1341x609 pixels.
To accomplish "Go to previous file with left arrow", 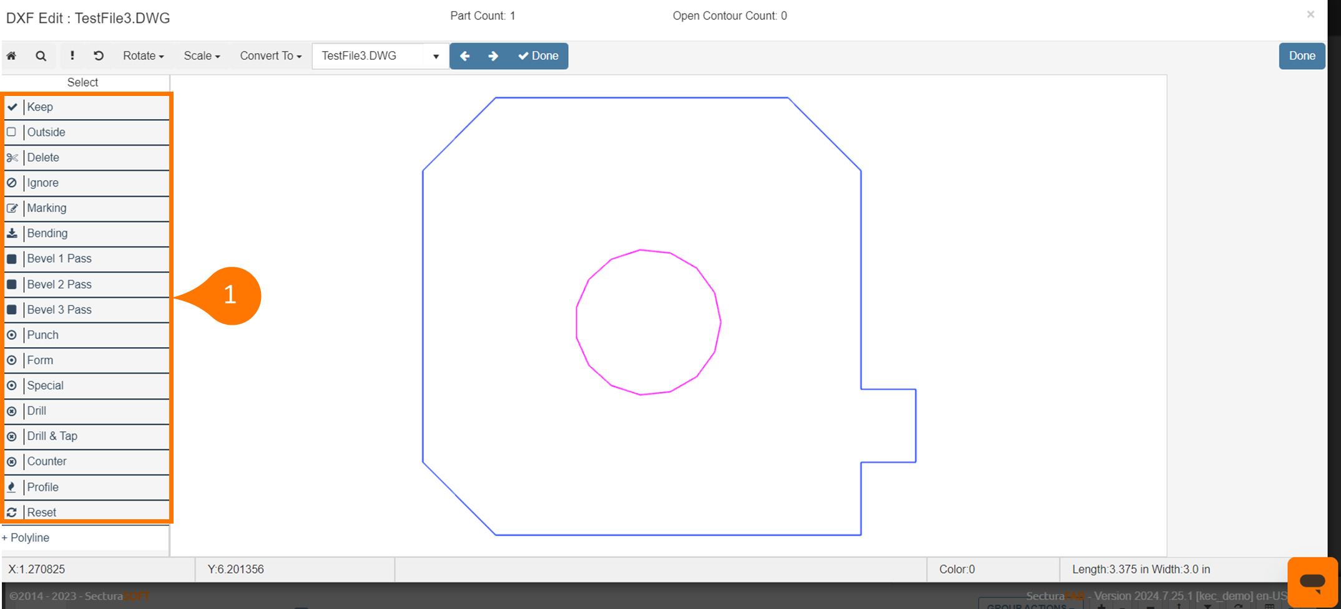I will [x=464, y=56].
